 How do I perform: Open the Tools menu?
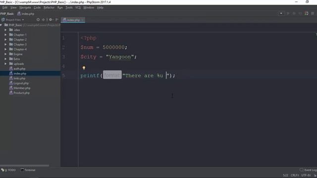pos(69,7)
